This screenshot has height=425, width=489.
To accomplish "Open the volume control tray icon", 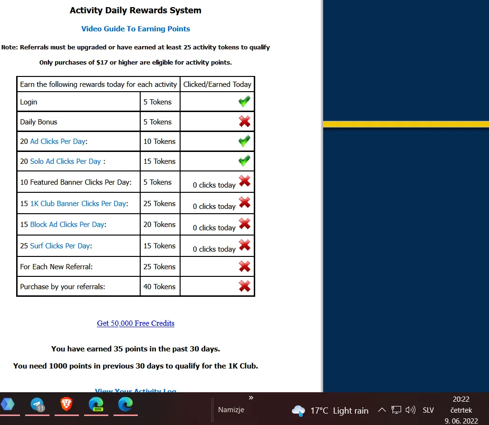I will tap(411, 410).
